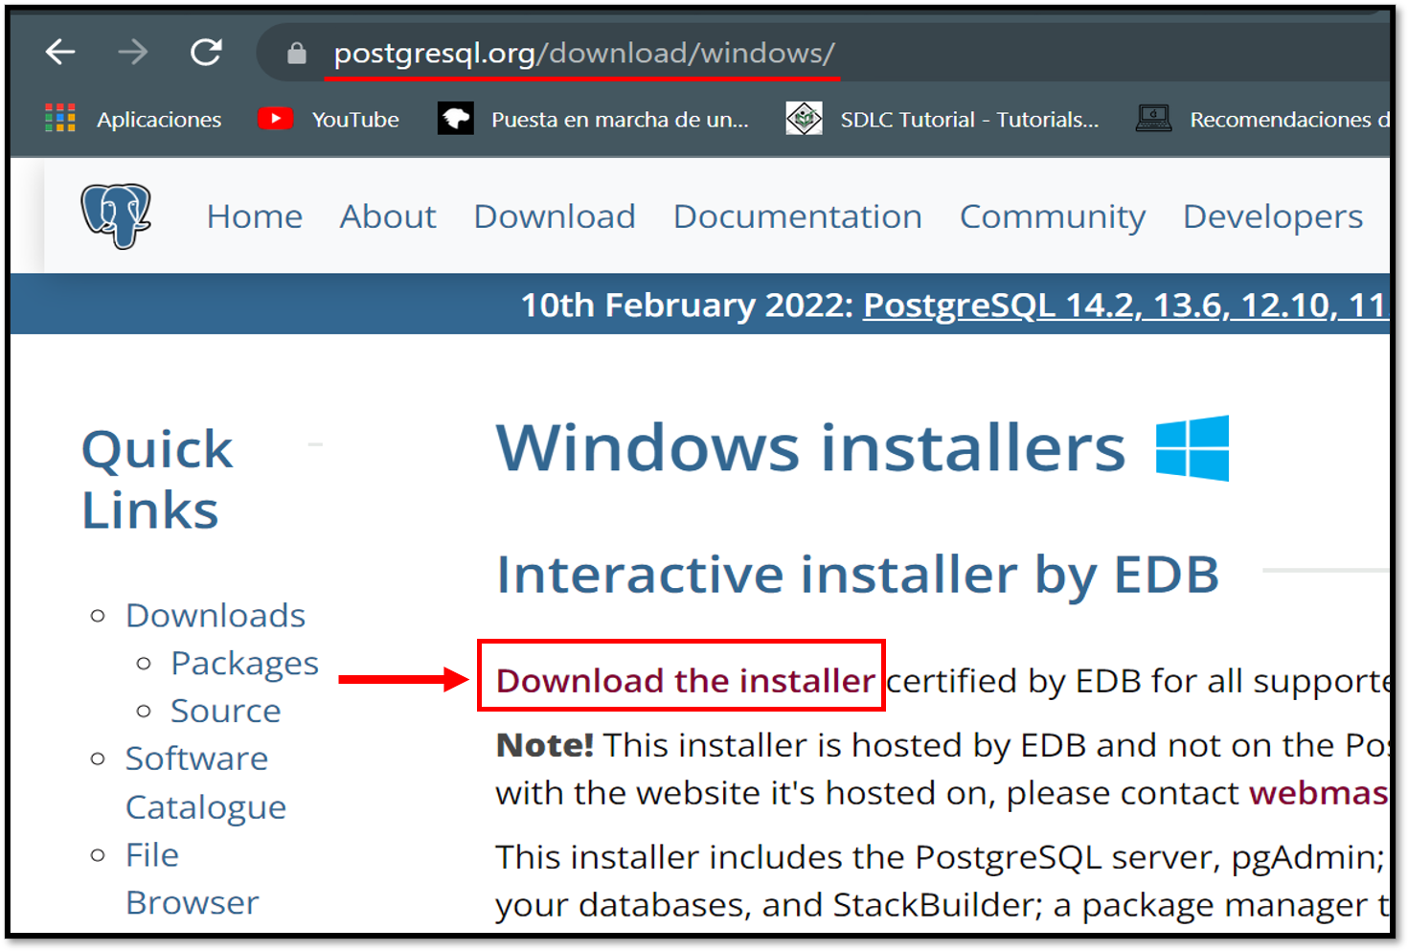The width and height of the screenshot is (1408, 951).
Task: Open the Downloads quick link
Action: pos(216,615)
